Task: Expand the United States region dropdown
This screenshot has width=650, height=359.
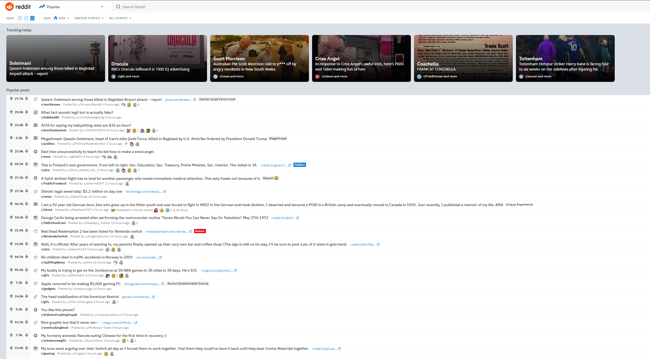Action: tap(89, 18)
